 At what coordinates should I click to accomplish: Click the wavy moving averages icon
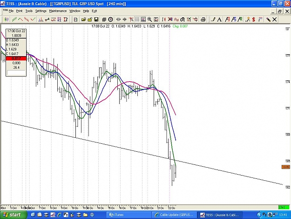(x=176, y=19)
